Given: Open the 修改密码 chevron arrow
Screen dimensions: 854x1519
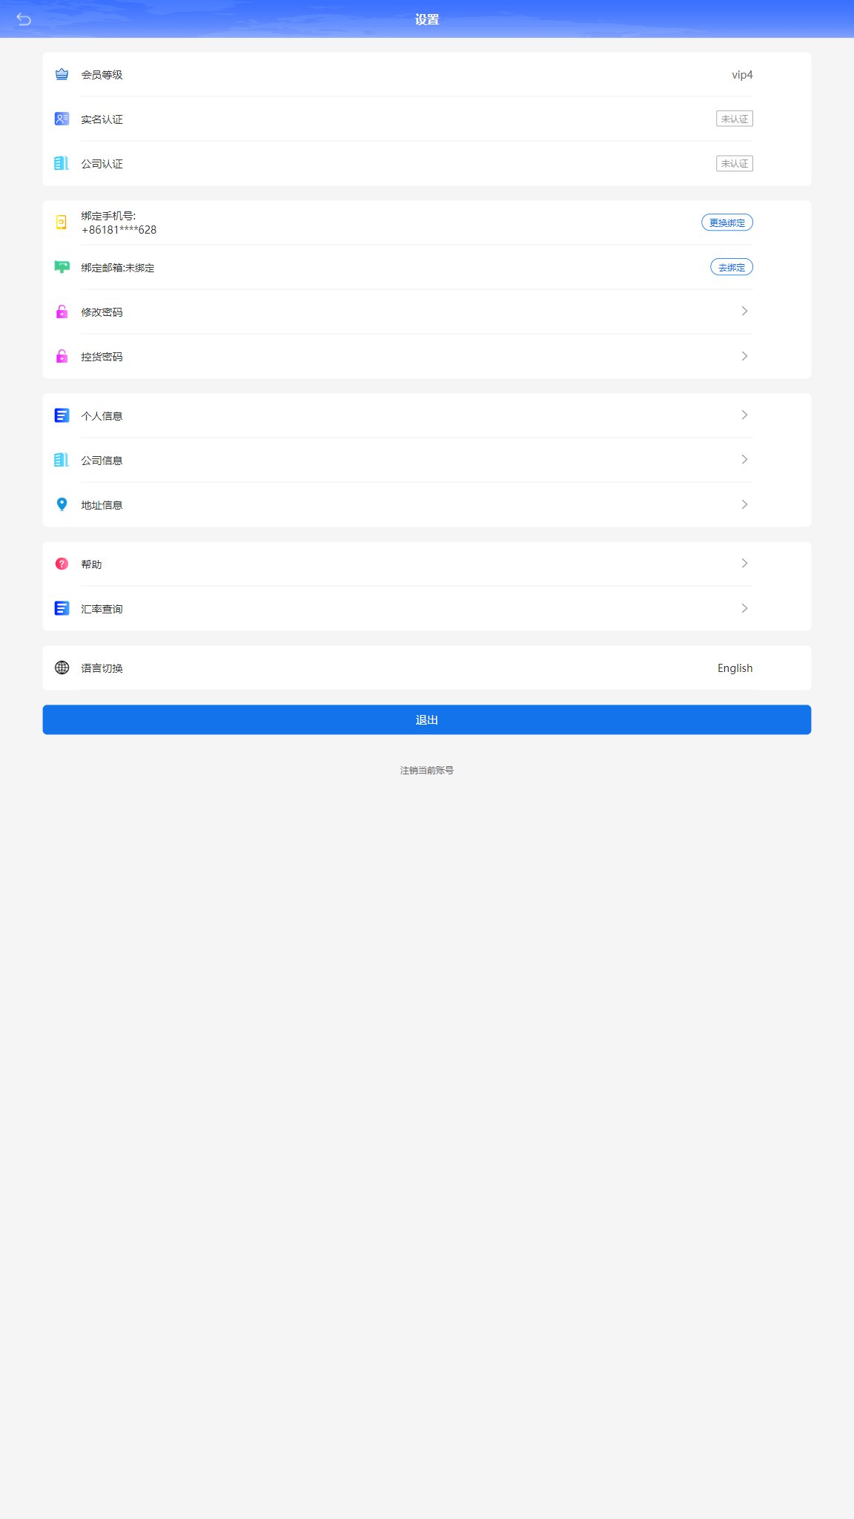Looking at the screenshot, I should pos(744,312).
